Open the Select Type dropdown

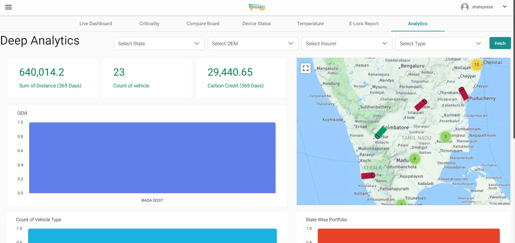point(441,43)
